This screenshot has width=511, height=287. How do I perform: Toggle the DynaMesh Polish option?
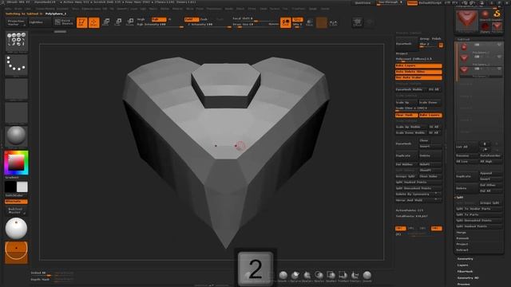(x=437, y=39)
